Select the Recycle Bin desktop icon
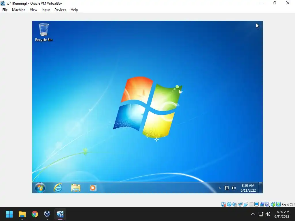This screenshot has height=221, width=295. [44, 32]
